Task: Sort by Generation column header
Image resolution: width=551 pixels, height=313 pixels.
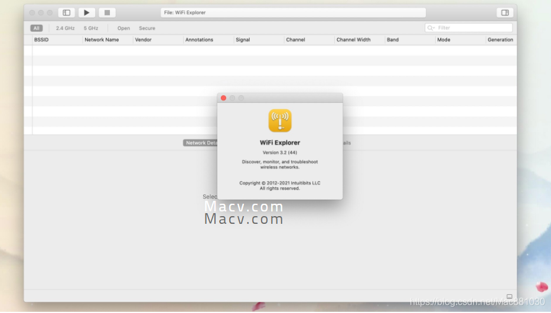Action: click(500, 40)
